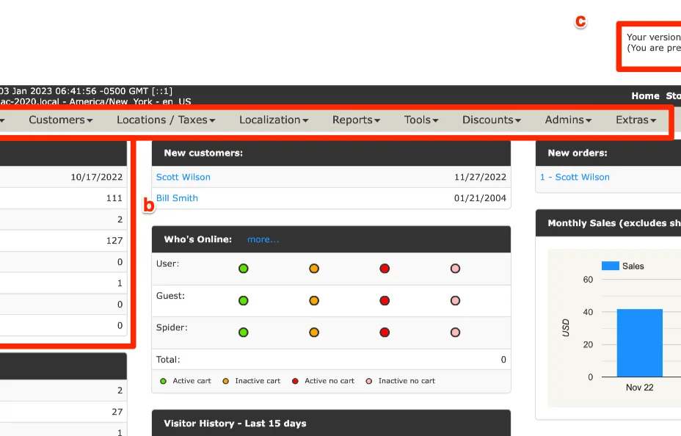Screen dimensions: 681x436
Task: Click the Nov 22 sales bar
Action: pos(640,343)
